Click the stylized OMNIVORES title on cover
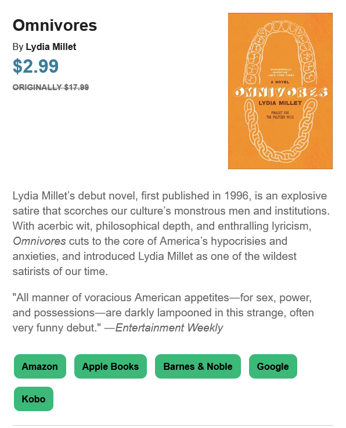 [280, 93]
